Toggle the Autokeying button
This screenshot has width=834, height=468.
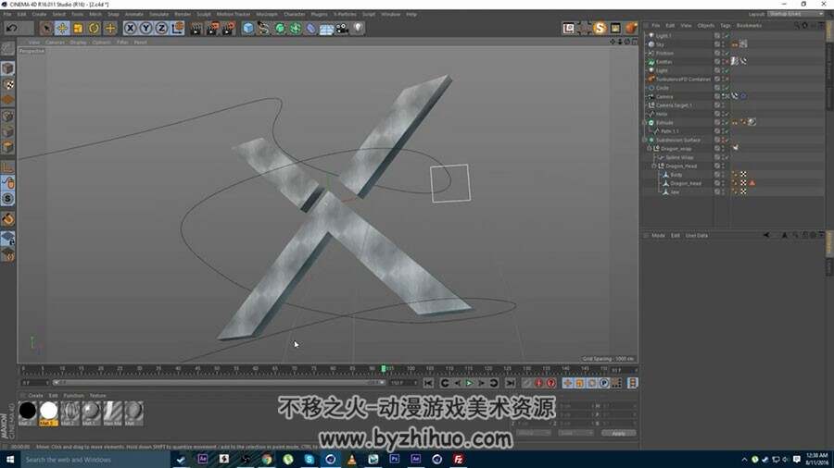point(538,383)
